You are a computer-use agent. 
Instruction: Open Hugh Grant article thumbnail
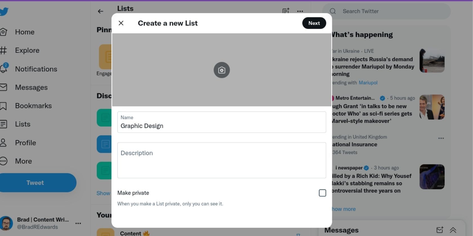pyautogui.click(x=432, y=107)
